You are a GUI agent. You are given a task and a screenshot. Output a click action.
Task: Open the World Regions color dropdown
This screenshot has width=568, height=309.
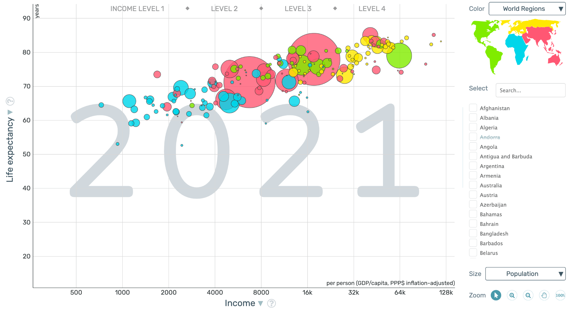coord(527,9)
